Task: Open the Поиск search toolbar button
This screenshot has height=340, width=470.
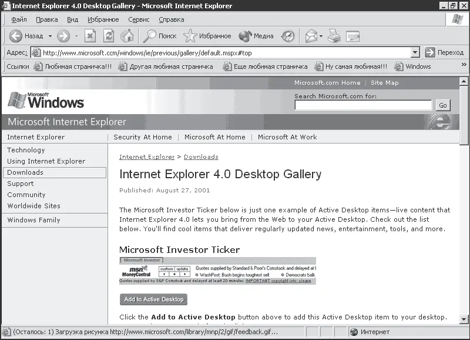Action: point(160,36)
